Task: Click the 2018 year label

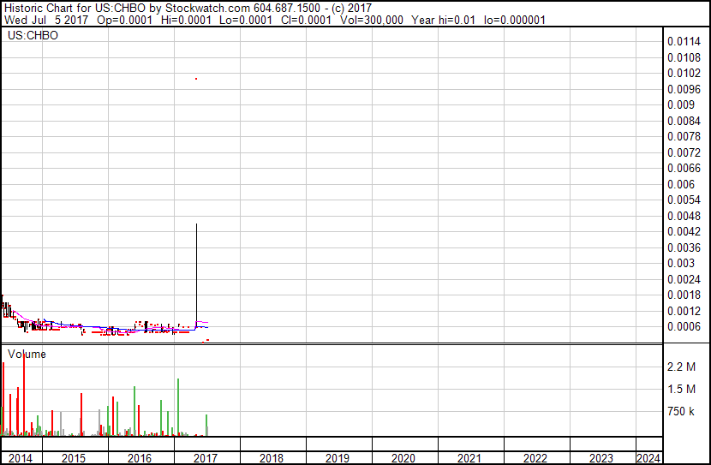Action: point(272,458)
